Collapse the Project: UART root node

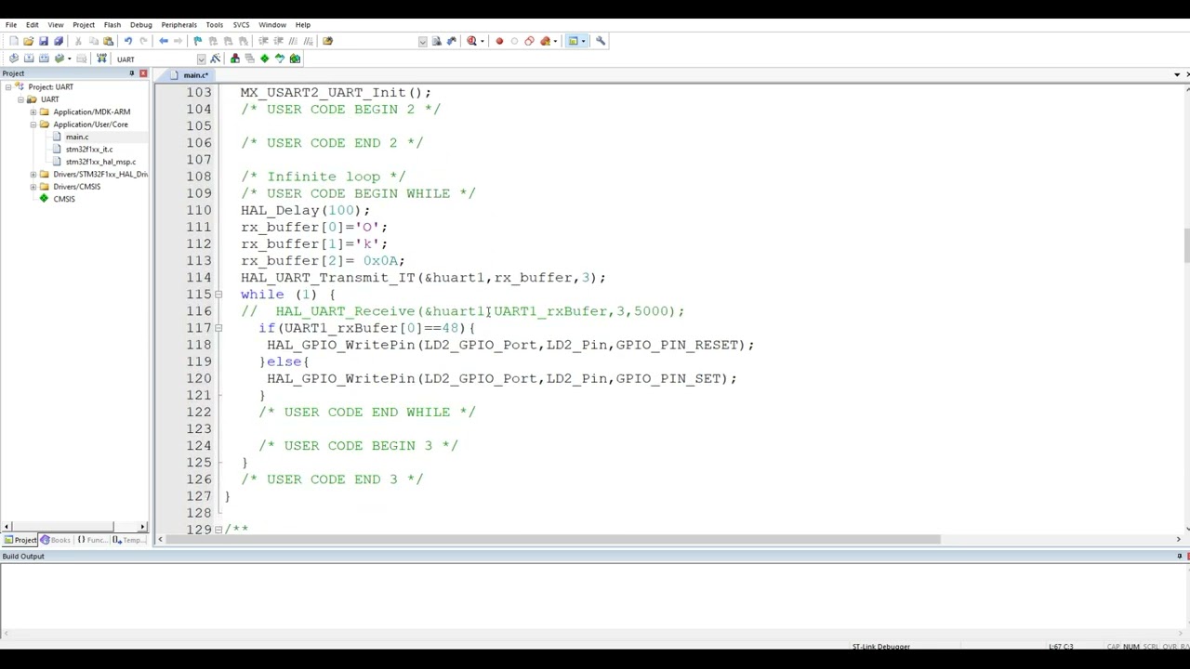[7, 87]
